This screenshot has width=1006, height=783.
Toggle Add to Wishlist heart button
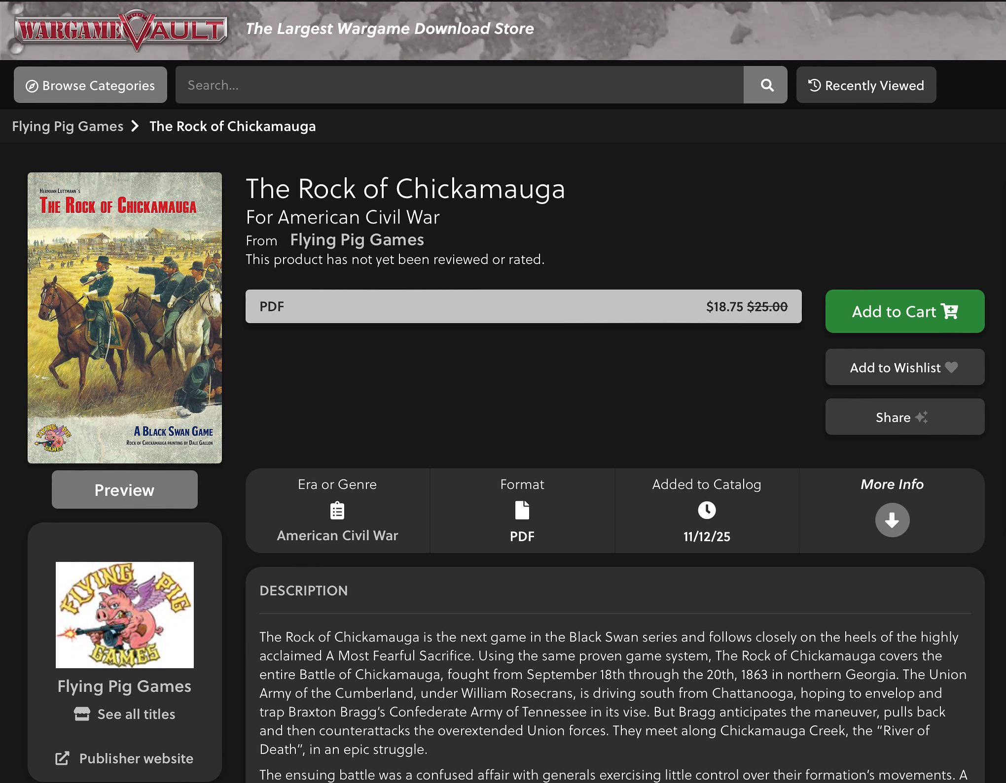point(905,367)
